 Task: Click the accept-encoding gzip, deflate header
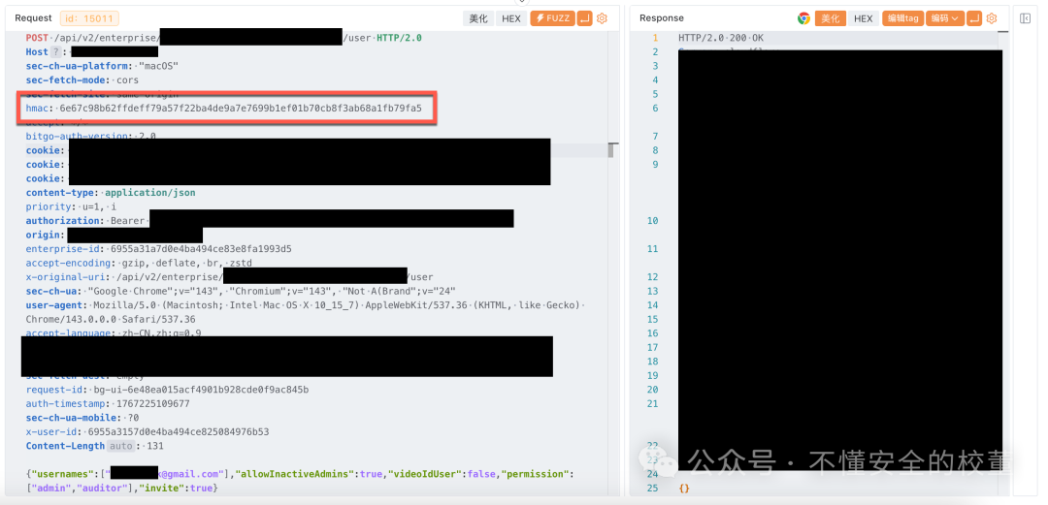tap(141, 263)
